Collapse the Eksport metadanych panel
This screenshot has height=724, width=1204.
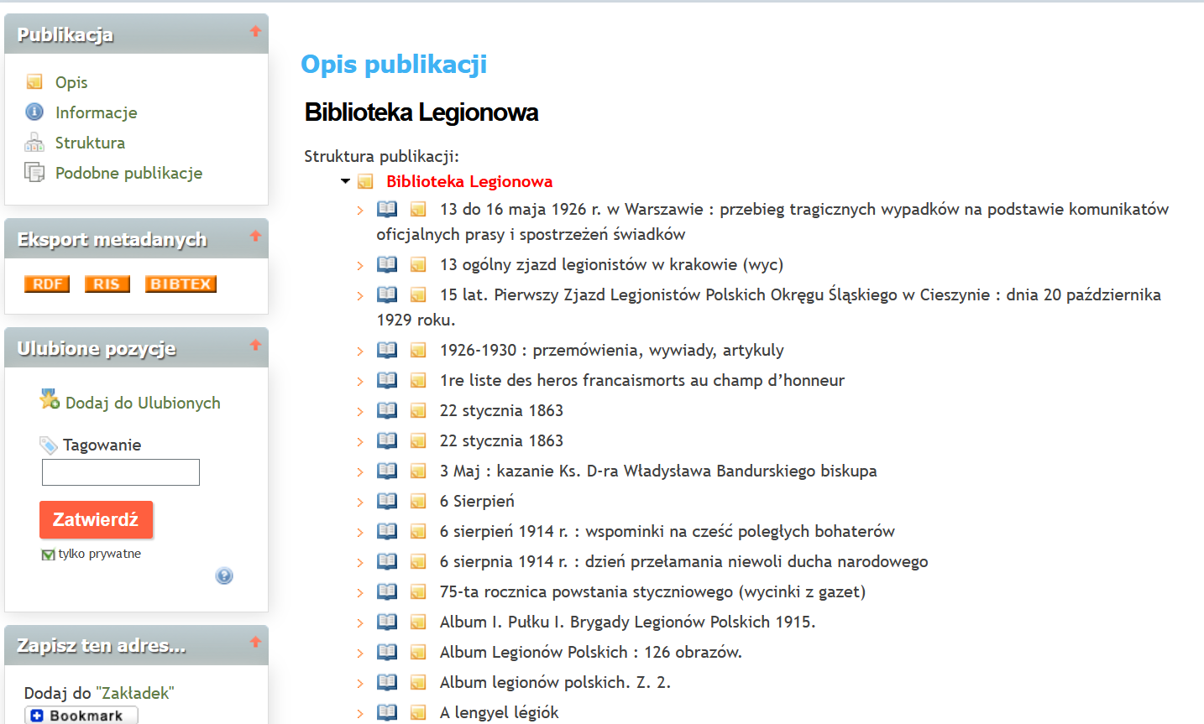tap(255, 237)
